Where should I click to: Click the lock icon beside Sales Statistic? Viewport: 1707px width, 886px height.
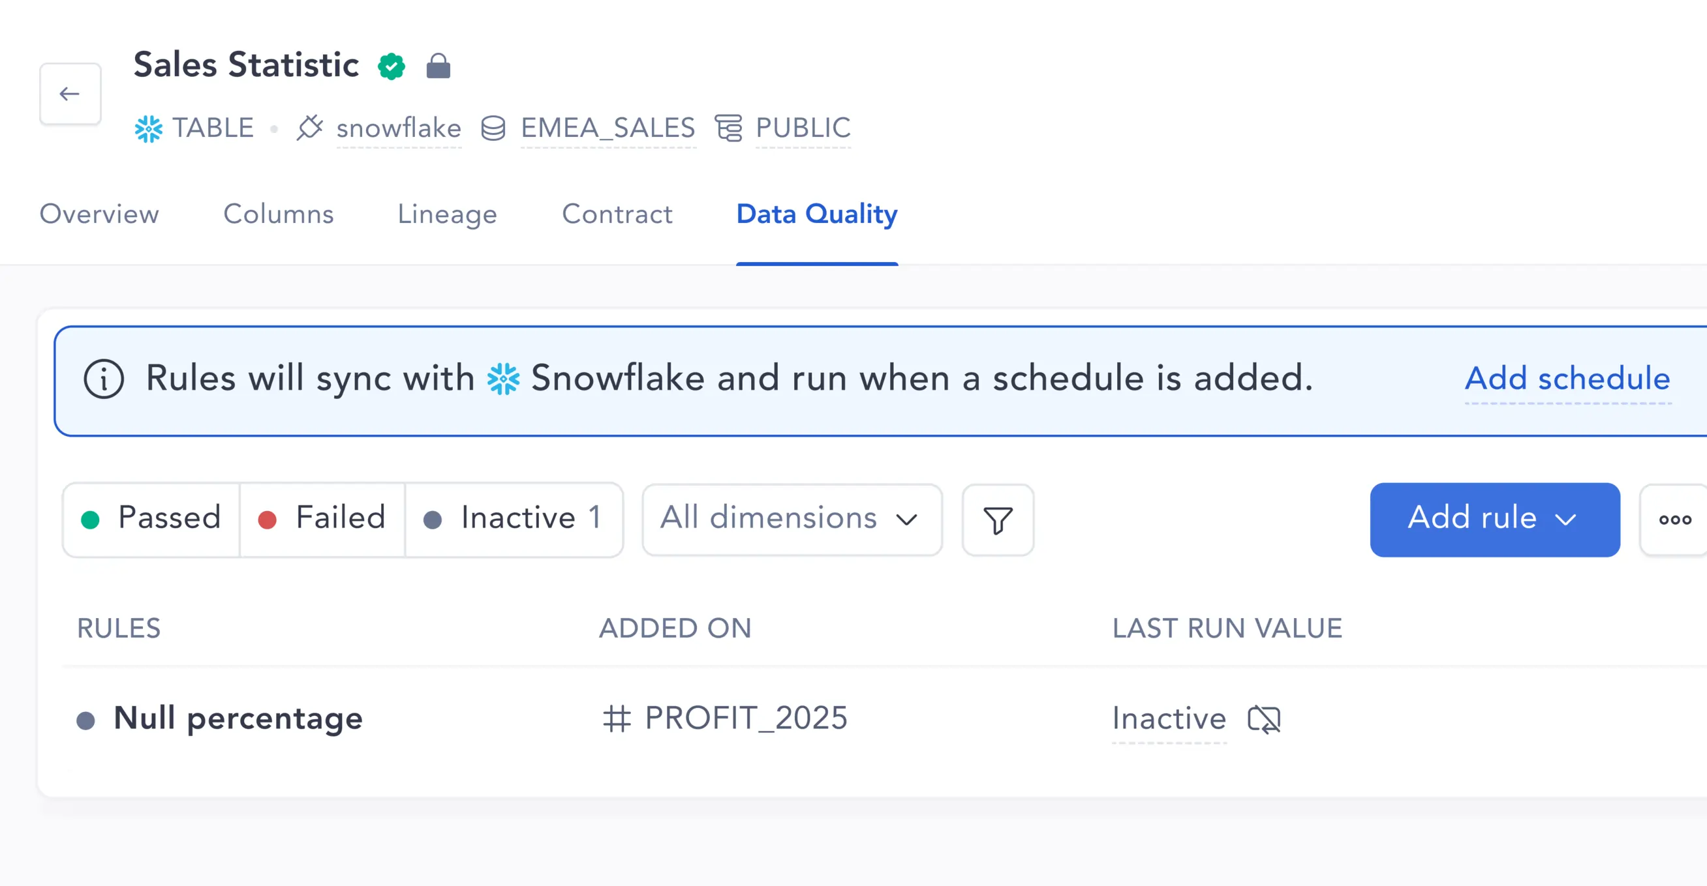pos(438,66)
